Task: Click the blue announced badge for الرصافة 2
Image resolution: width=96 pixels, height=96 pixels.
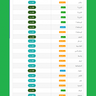Action: (63, 27)
